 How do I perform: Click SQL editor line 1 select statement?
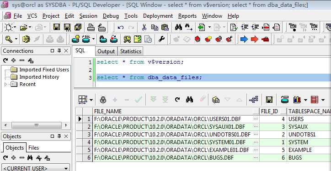coord(140,62)
